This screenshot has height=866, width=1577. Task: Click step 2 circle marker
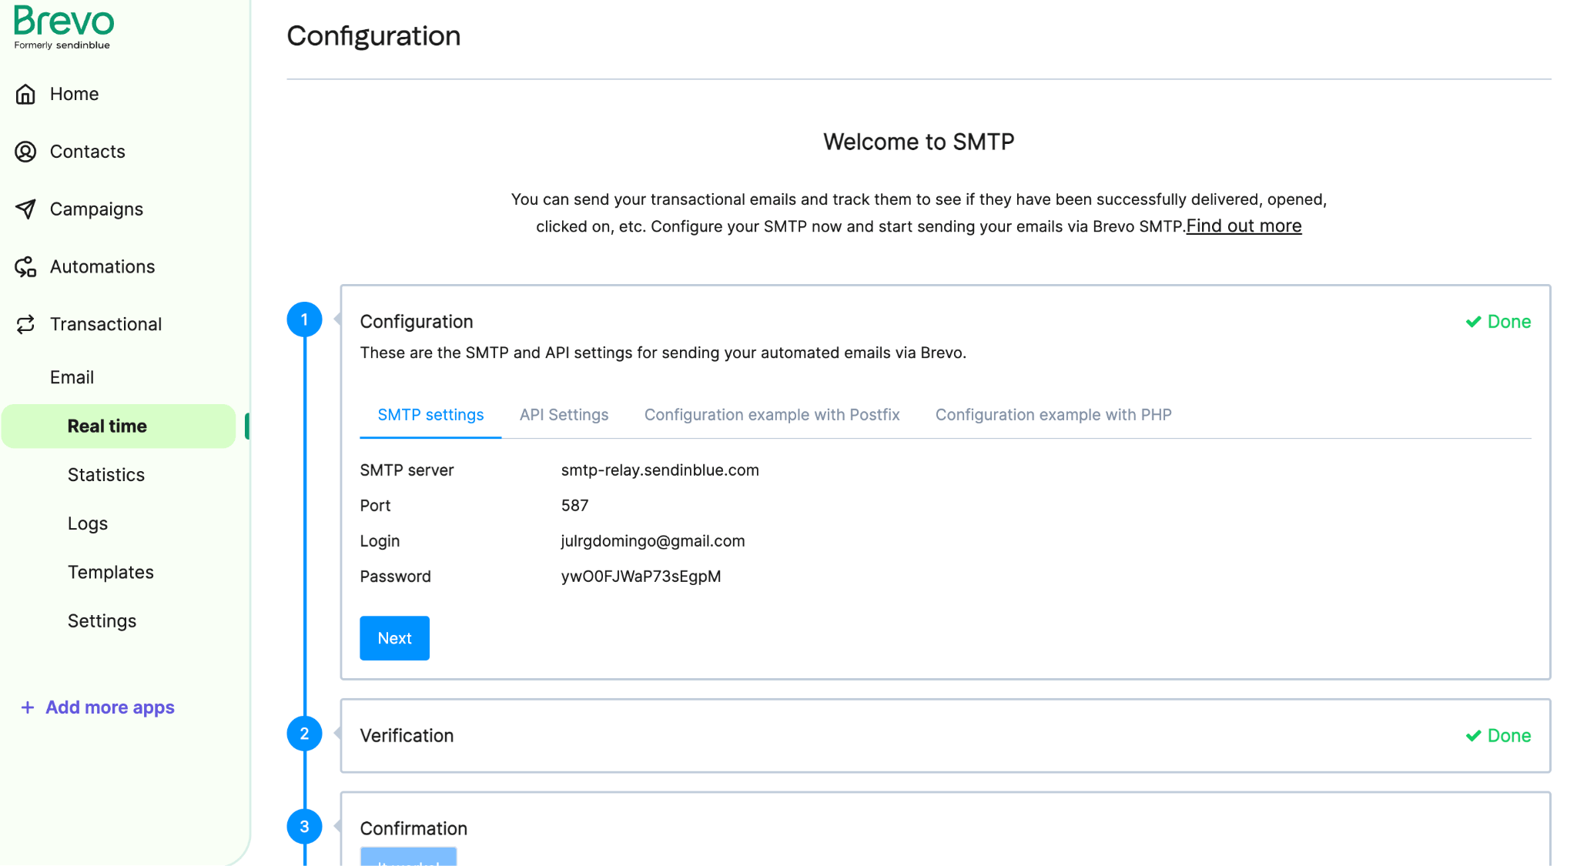coord(304,734)
